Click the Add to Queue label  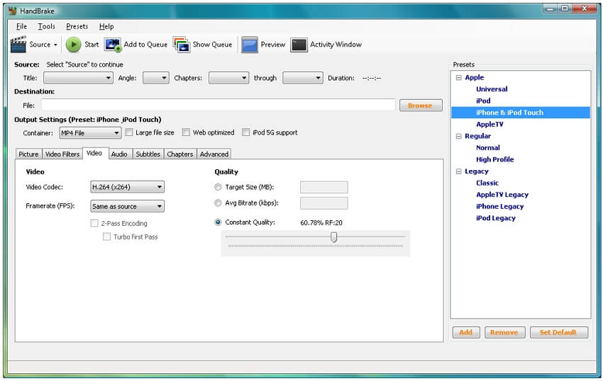tap(145, 45)
